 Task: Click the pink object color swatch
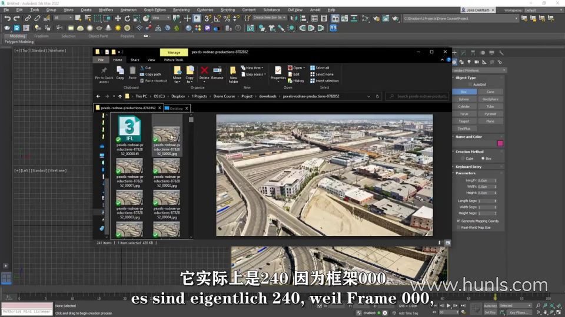coord(500,143)
